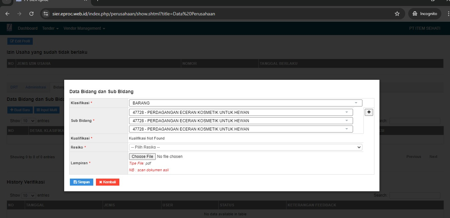Click the plus icon to add Sub Bidang
The width and height of the screenshot is (450, 218).
pos(369,112)
